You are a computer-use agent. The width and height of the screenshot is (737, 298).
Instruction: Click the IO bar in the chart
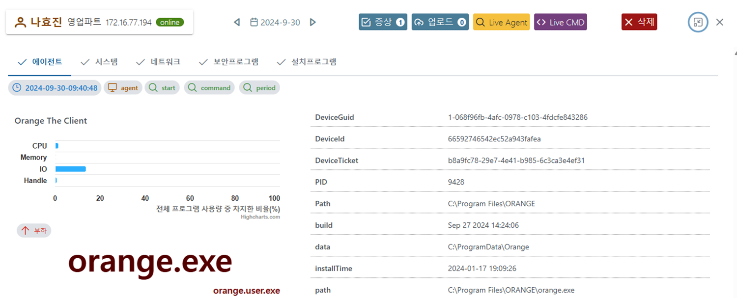(70, 169)
